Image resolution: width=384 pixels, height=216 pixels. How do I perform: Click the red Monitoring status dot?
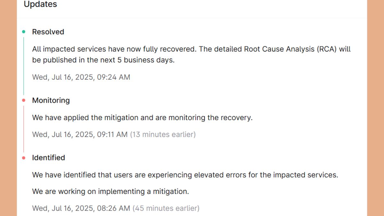point(24,100)
